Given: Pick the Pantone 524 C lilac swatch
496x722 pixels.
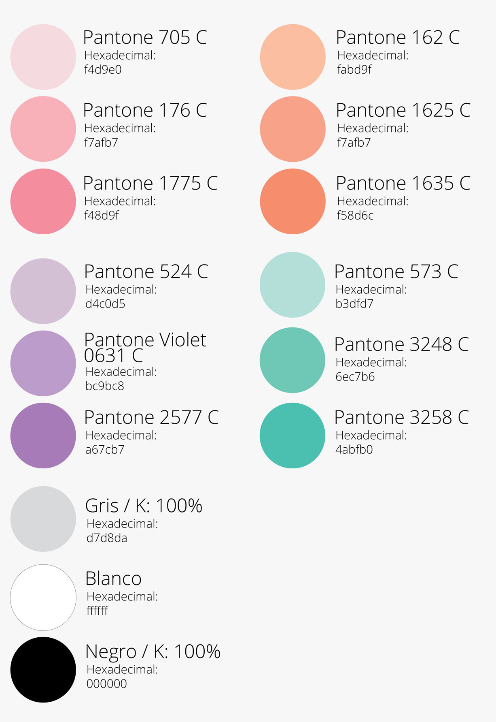Looking at the screenshot, I should [43, 291].
